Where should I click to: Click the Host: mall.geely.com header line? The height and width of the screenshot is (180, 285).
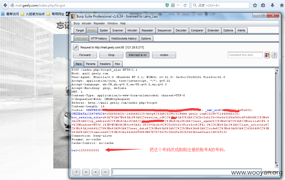[90, 74]
